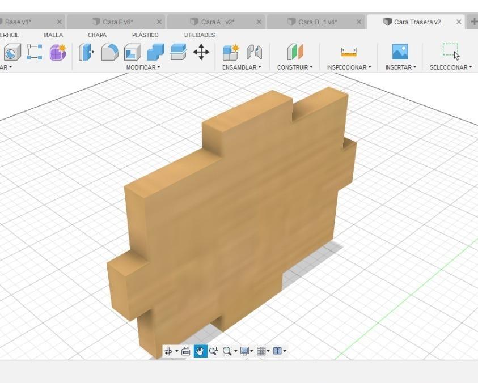Click the Select window tool icon
The width and height of the screenshot is (478, 383).
pos(451,52)
